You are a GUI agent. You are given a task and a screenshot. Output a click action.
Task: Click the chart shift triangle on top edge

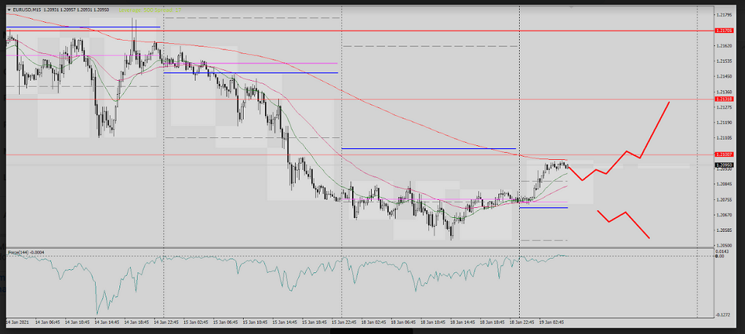[698, 7]
